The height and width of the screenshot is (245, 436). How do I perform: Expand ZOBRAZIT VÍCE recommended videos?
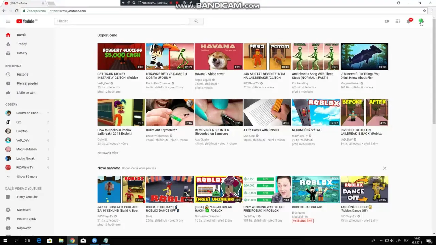point(108,153)
